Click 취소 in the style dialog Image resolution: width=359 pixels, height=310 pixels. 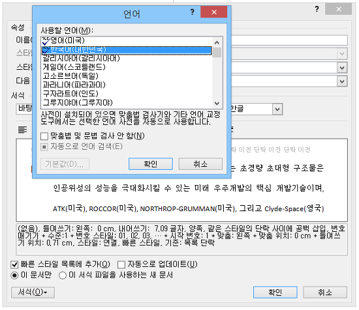[x=325, y=292]
